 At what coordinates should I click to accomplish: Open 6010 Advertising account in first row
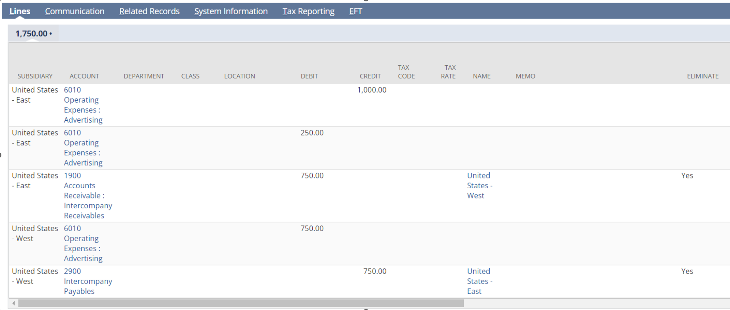click(83, 105)
